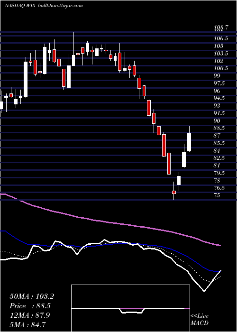
Task: Click the 88.5 price axis label
Action: [x=220, y=128]
